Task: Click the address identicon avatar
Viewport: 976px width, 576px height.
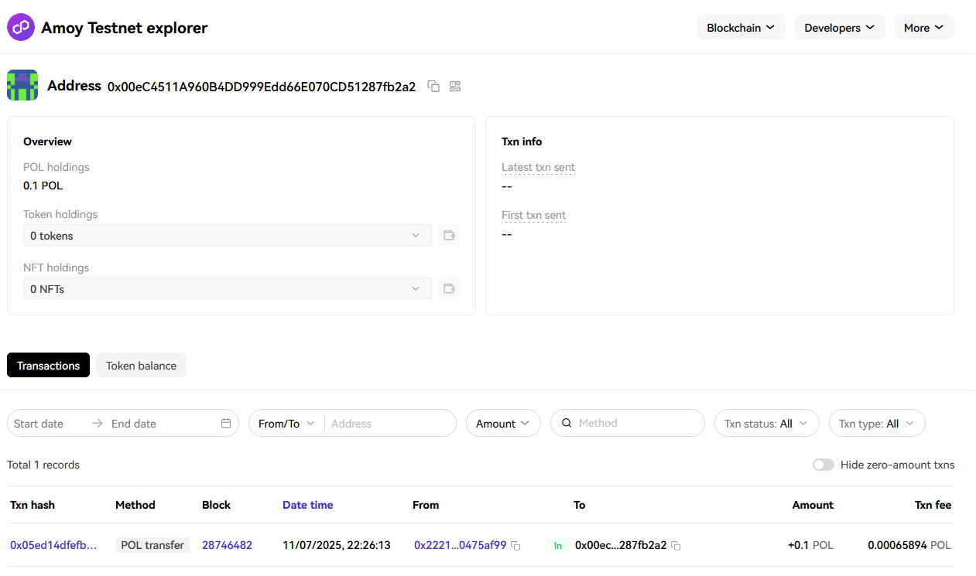Action: click(x=22, y=85)
